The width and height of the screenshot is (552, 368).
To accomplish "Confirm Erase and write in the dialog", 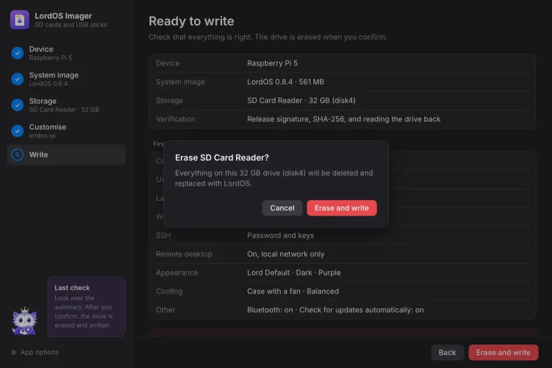I will [342, 208].
